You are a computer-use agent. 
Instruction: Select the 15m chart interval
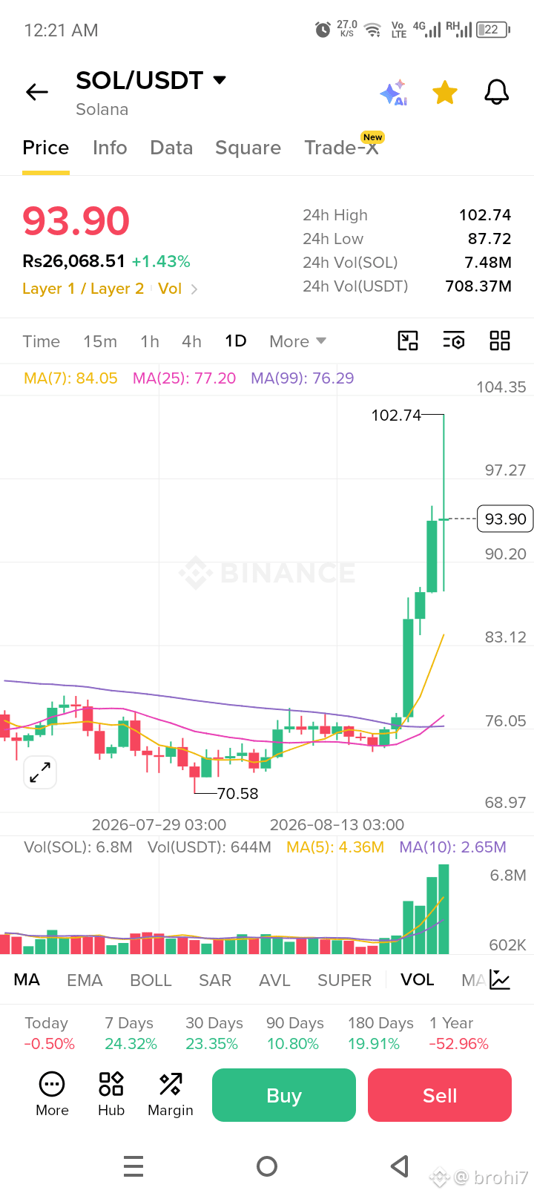pyautogui.click(x=100, y=341)
